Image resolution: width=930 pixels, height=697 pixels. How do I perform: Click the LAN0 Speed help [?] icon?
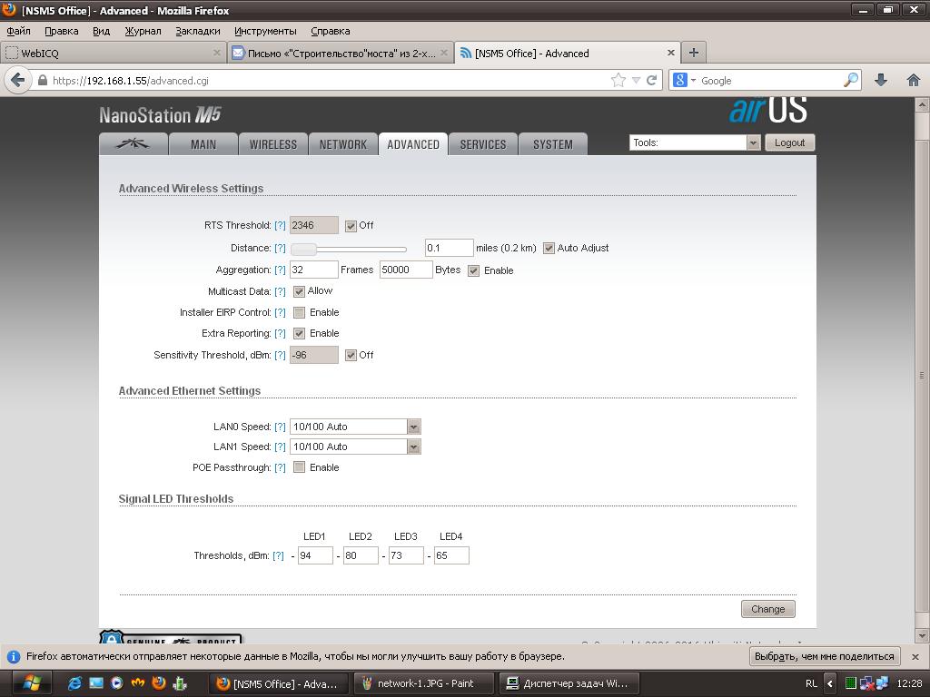[280, 427]
